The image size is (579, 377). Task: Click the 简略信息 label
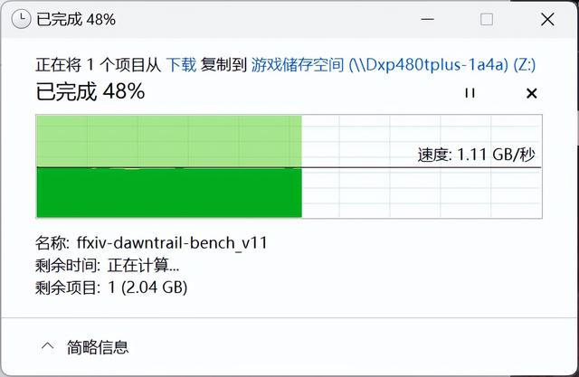click(98, 347)
